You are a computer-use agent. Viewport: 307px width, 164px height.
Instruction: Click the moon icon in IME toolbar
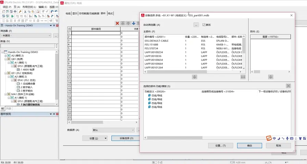(279, 138)
